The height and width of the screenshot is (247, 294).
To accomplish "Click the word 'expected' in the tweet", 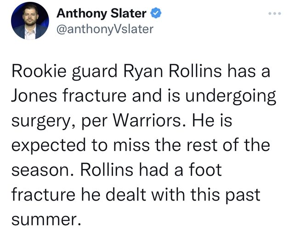I will click(49, 146).
